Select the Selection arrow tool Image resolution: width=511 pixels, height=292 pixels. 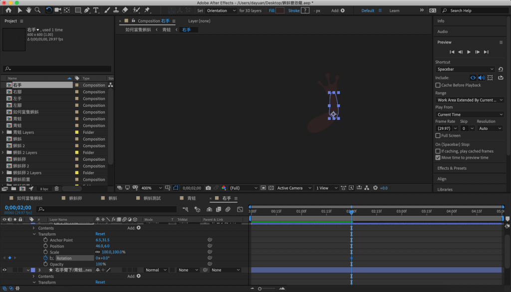[20, 10]
